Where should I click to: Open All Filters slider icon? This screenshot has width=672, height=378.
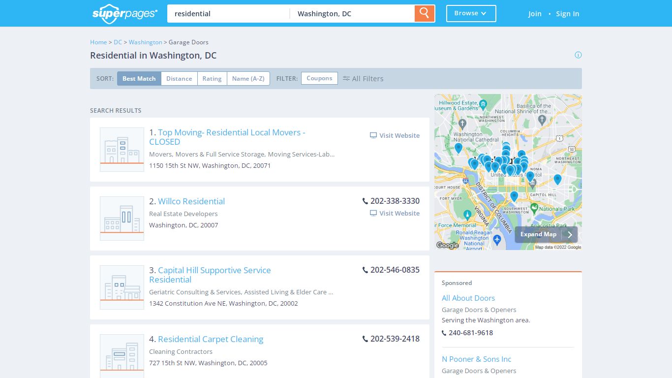(x=346, y=78)
